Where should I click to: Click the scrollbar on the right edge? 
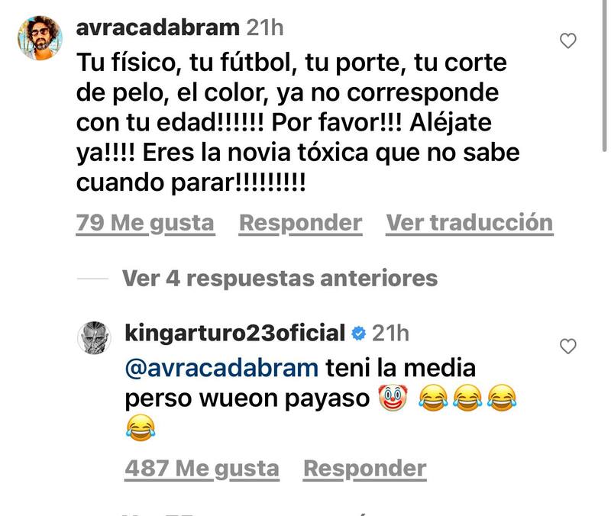(x=604, y=76)
